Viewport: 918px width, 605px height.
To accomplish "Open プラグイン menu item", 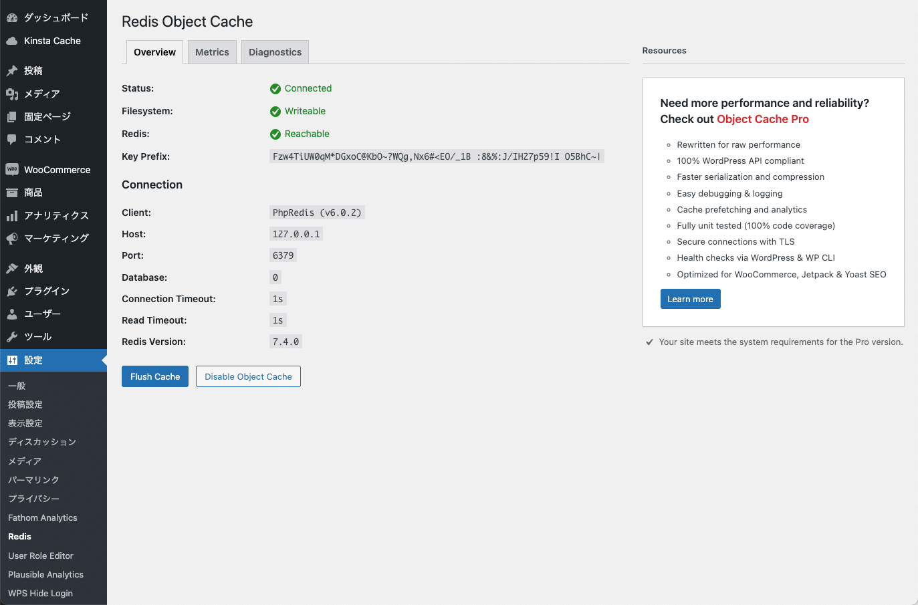I will (x=53, y=291).
